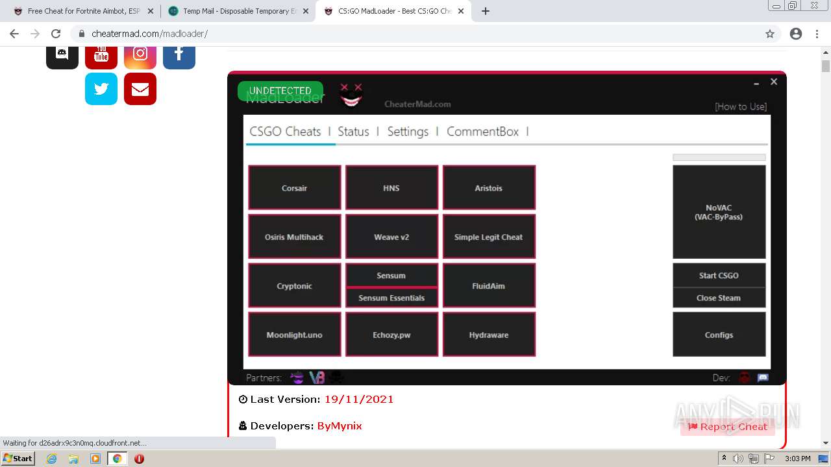Close the Free Cheat for Fortnite tab

coord(151,11)
